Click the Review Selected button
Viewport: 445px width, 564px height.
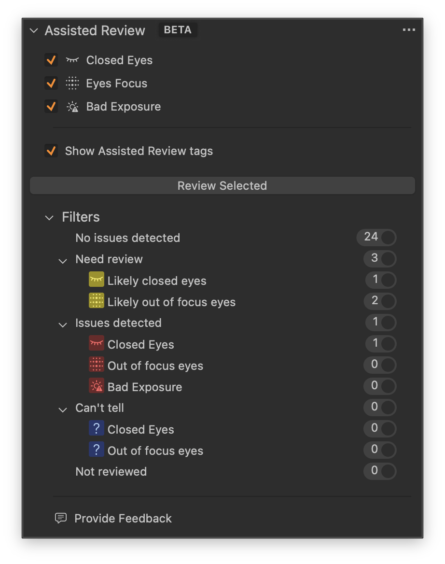(222, 185)
